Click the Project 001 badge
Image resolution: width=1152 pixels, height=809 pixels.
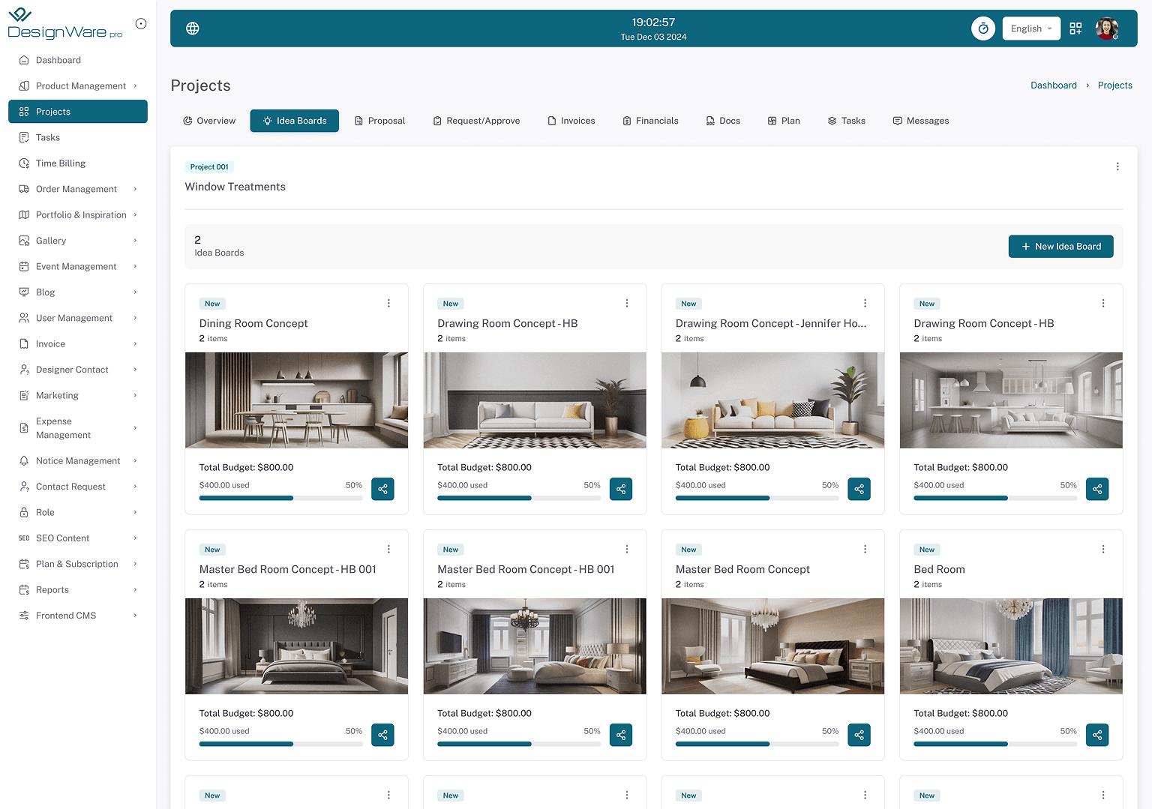coord(209,167)
